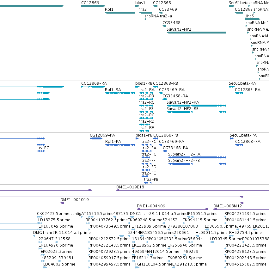Click the tra2-PG protein label
269x269 pixels.
pyautogui.click(x=149, y=142)
